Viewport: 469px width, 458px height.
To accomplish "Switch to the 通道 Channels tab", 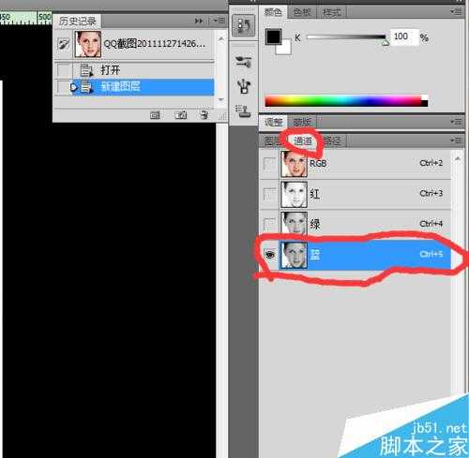I will click(303, 141).
